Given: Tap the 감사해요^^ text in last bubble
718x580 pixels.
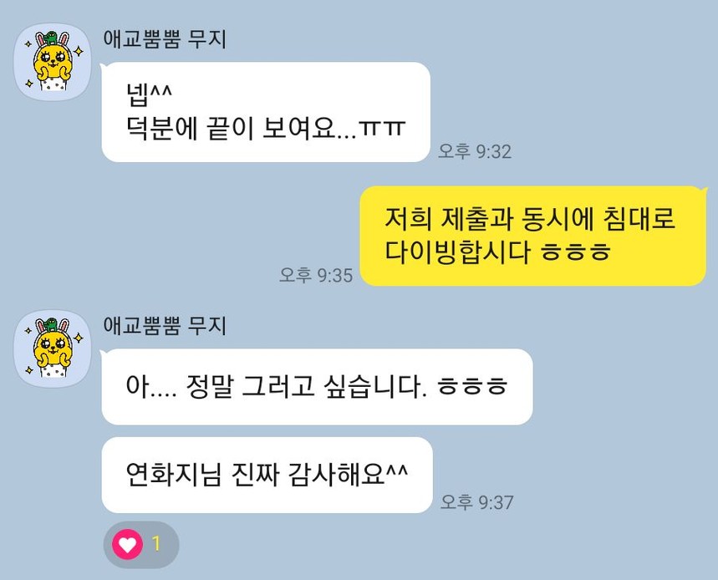Looking at the screenshot, I should tap(348, 474).
